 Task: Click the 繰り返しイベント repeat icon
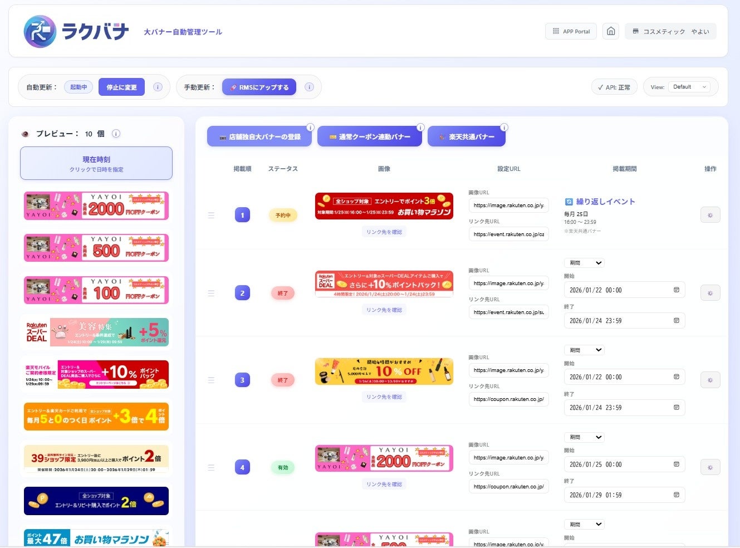[x=569, y=202]
